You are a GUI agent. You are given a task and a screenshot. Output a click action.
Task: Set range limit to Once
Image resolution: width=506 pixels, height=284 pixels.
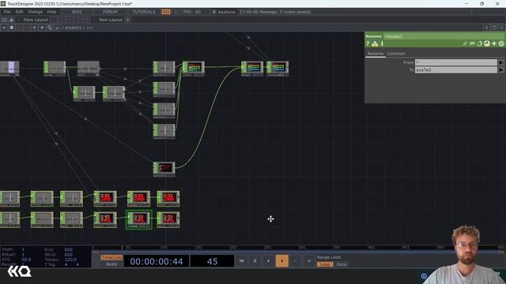click(x=342, y=264)
